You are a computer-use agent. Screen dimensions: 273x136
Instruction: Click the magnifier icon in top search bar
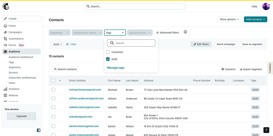88,6
